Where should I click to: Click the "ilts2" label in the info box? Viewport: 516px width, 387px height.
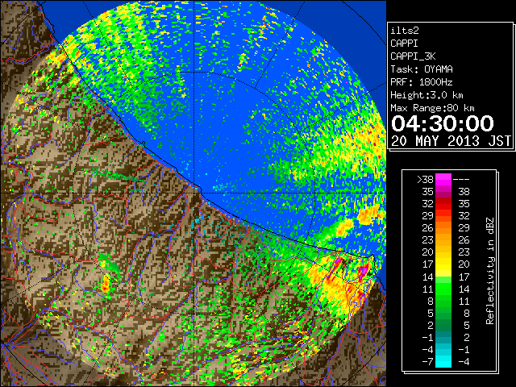click(x=405, y=31)
